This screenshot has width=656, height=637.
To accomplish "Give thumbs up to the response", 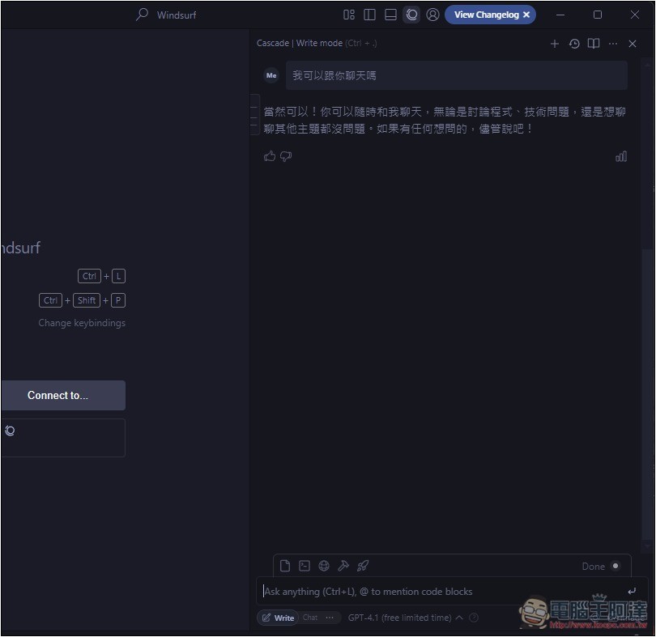I will [270, 156].
